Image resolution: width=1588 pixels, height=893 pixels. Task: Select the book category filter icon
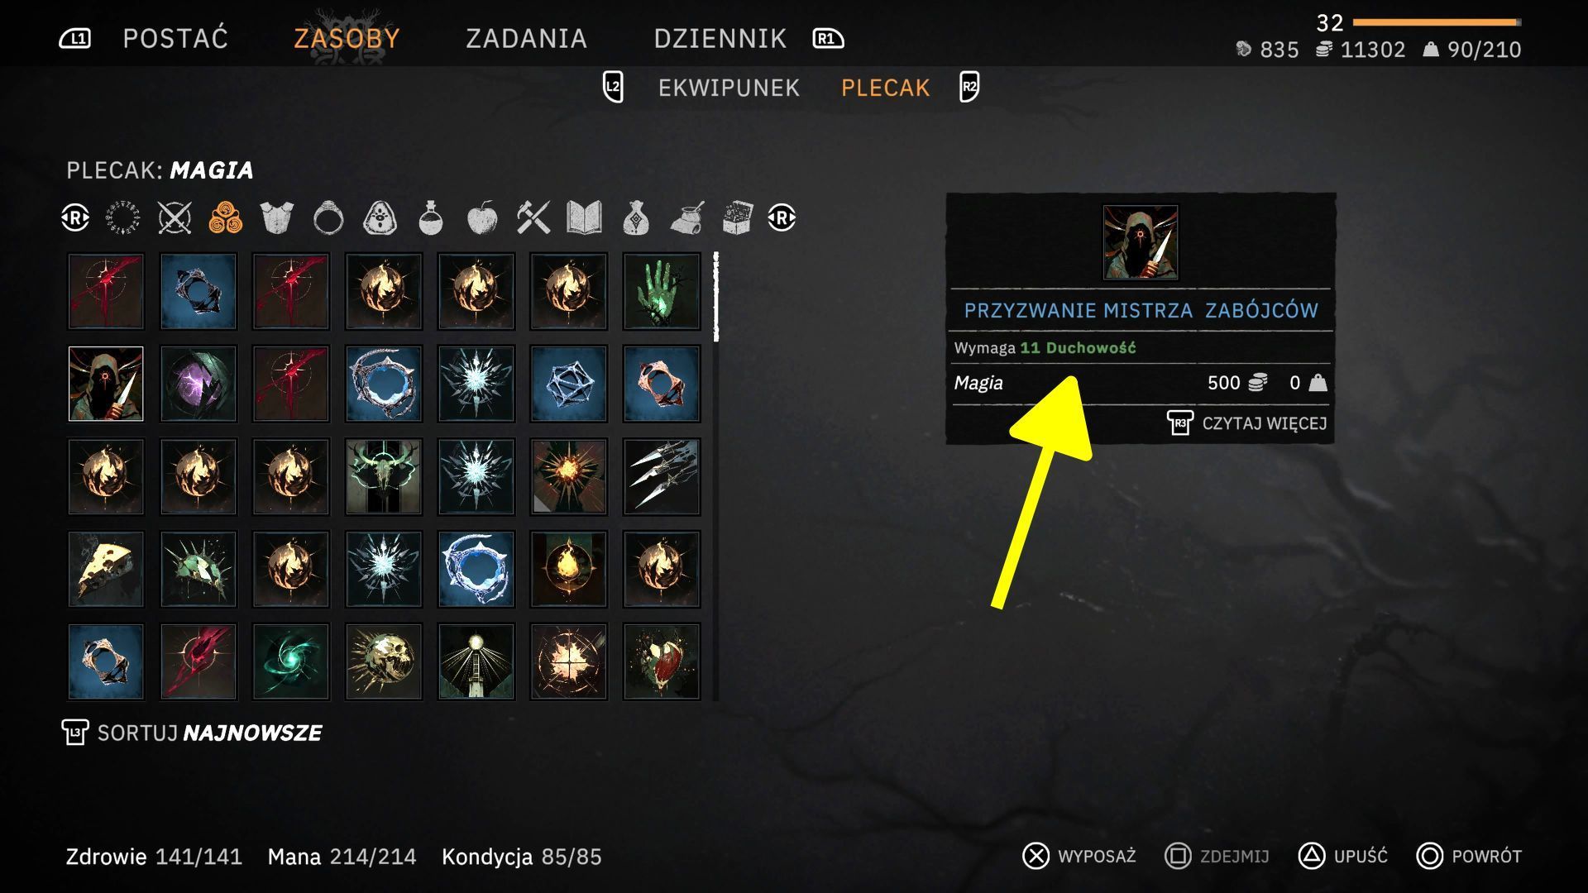584,218
